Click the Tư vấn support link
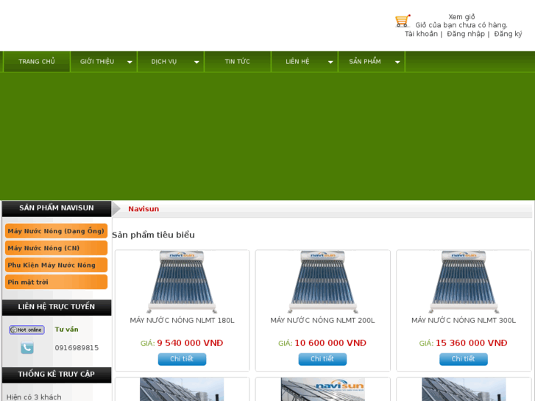Screen dimensions: 535x401 tap(66, 330)
